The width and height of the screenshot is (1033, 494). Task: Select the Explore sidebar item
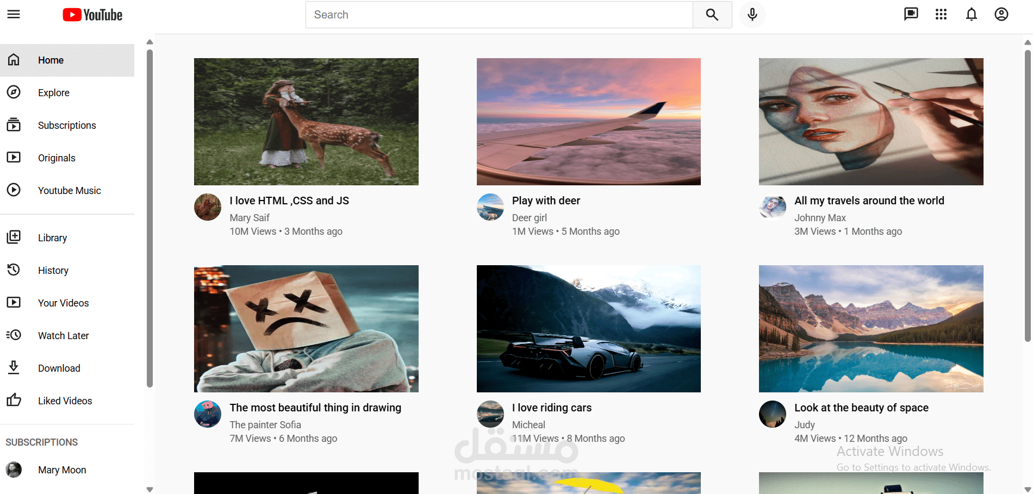pos(67,93)
